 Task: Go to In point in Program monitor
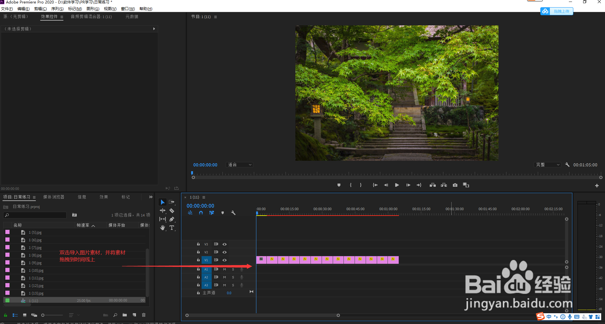tap(375, 185)
